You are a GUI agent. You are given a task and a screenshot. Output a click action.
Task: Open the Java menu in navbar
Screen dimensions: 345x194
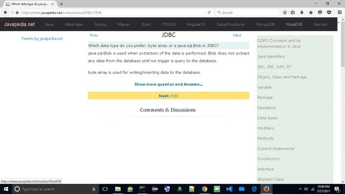click(49, 24)
